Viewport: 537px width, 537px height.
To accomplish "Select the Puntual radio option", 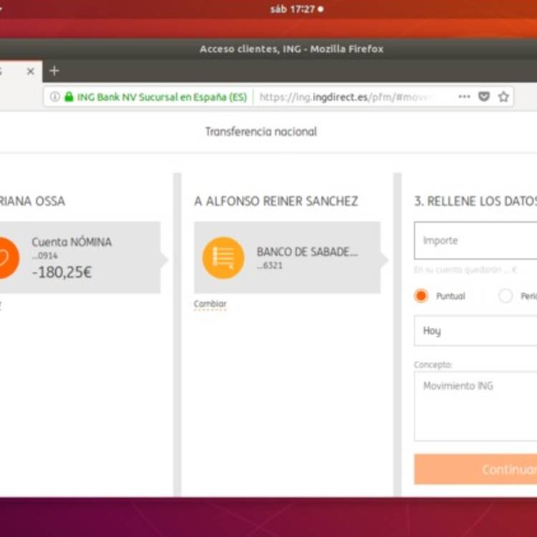I will (x=421, y=296).
